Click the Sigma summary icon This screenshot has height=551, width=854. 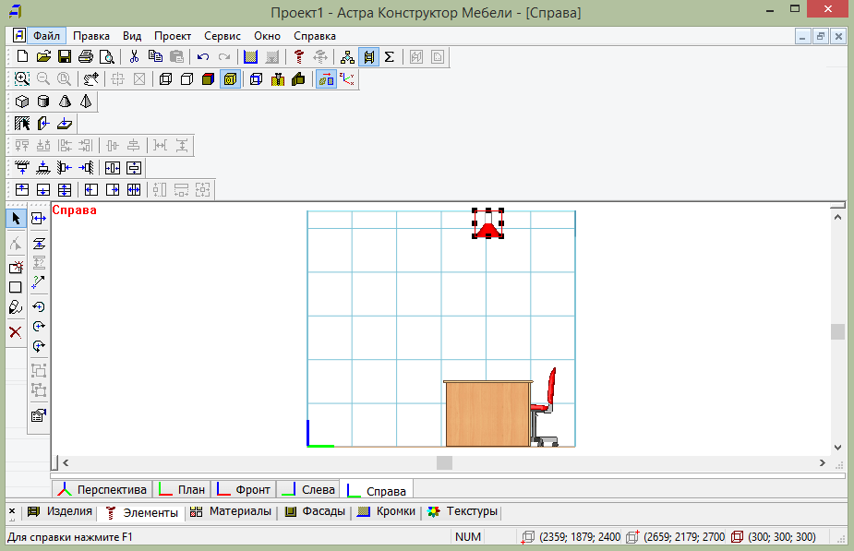[x=390, y=56]
